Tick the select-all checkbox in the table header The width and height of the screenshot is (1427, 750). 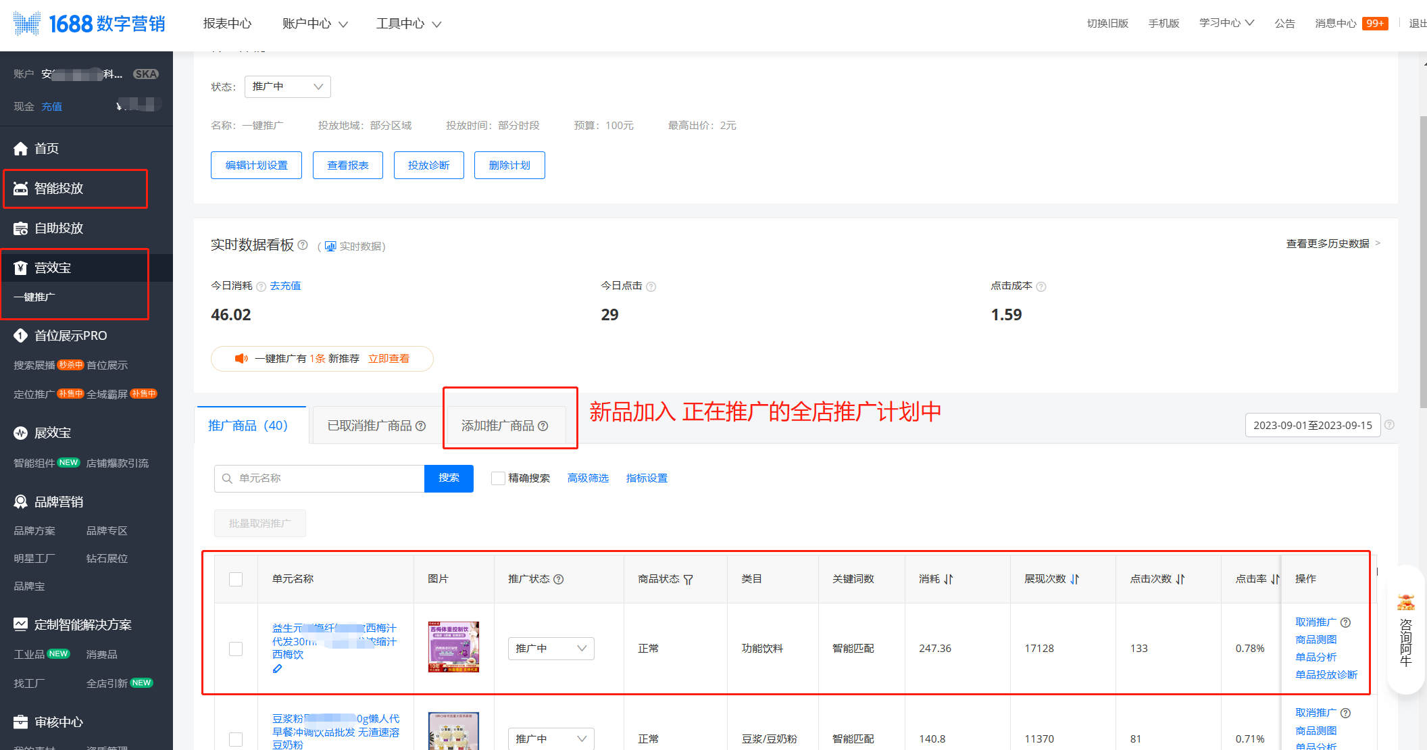coord(236,579)
